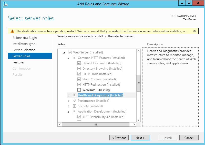205x145 pixels.
Task: Collapse the Common HTTP Features node
Action: point(68,58)
